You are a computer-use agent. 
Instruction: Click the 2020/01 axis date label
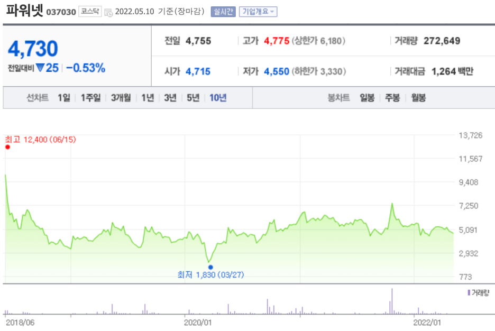[198, 323]
